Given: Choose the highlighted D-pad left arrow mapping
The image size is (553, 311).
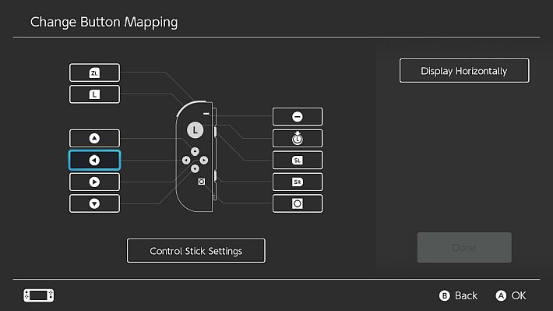Looking at the screenshot, I should tap(94, 161).
